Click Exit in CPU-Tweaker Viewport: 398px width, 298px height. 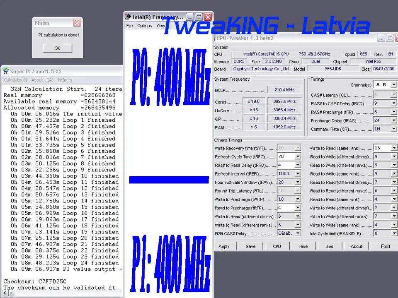coord(385,246)
